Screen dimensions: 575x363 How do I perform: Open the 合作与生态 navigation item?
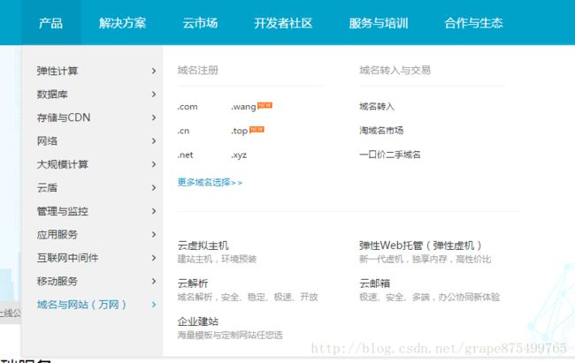473,23
